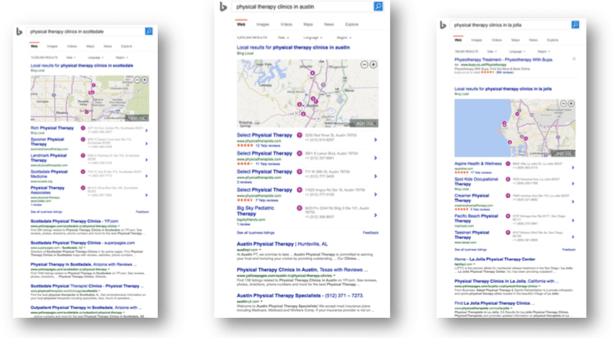Open the Language filter in the Austin panel

(x=313, y=38)
